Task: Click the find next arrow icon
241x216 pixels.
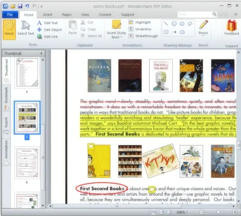Action: coord(226,15)
